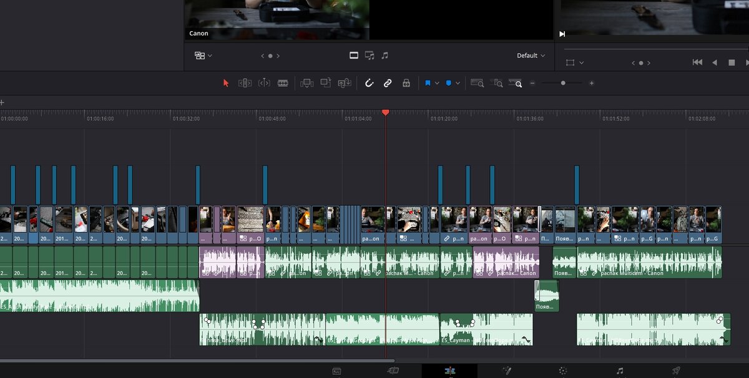The image size is (749, 378).
Task: Click plus to zoom in timeline
Action: click(x=592, y=83)
